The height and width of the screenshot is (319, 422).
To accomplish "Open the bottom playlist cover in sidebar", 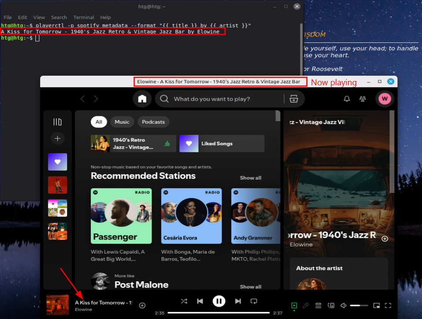I will [57, 231].
